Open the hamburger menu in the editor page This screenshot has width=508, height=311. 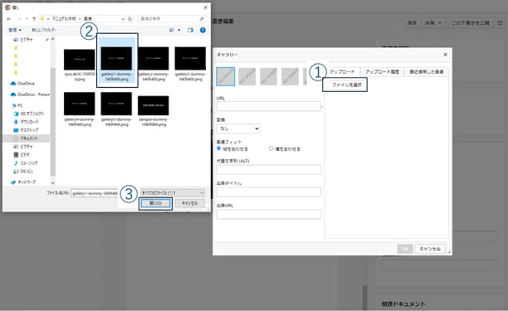pos(500,23)
